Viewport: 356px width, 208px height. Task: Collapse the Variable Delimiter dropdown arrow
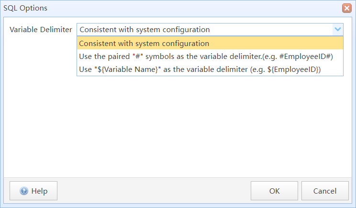pyautogui.click(x=338, y=29)
